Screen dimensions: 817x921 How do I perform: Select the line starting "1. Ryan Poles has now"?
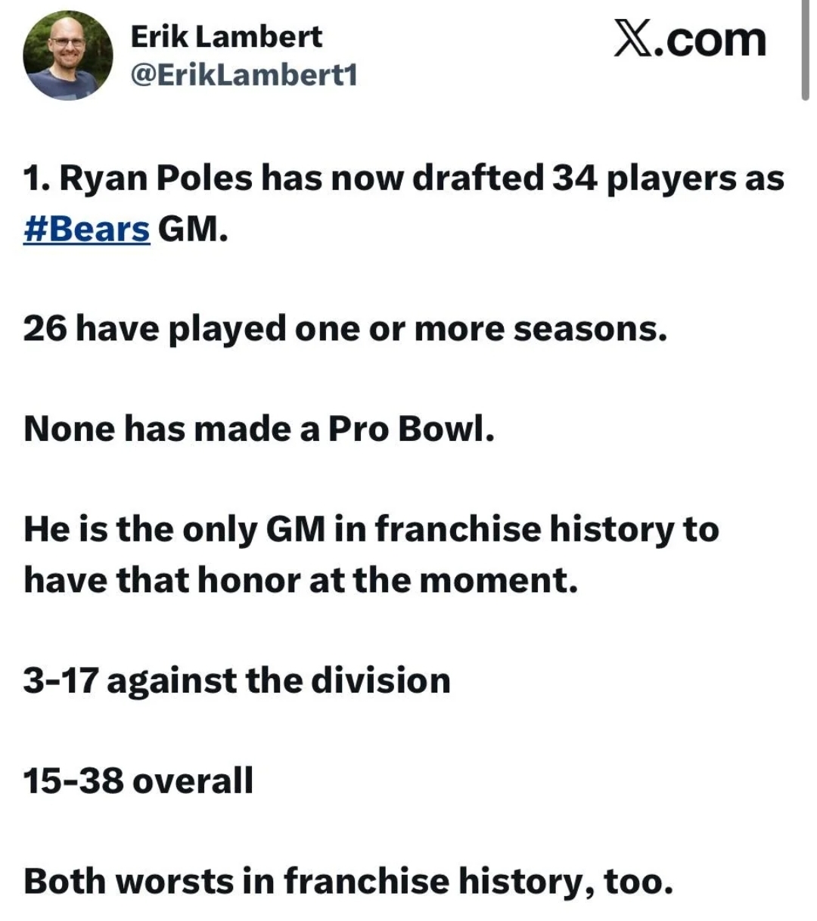[x=404, y=178]
